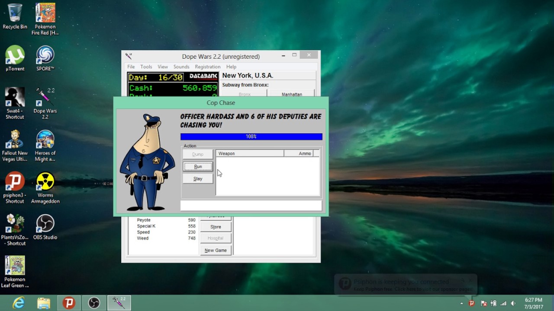Switch to OBS Studio taskbar button
Screen dimensions: 554x311
(x=94, y=303)
